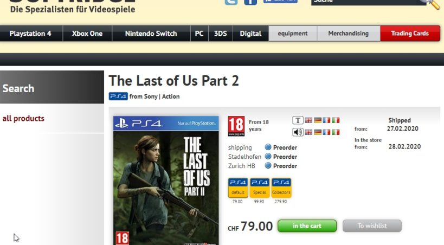This screenshot has height=245, width=444.
Task: Click the Facebook icon in header
Action: click(x=250, y=2)
